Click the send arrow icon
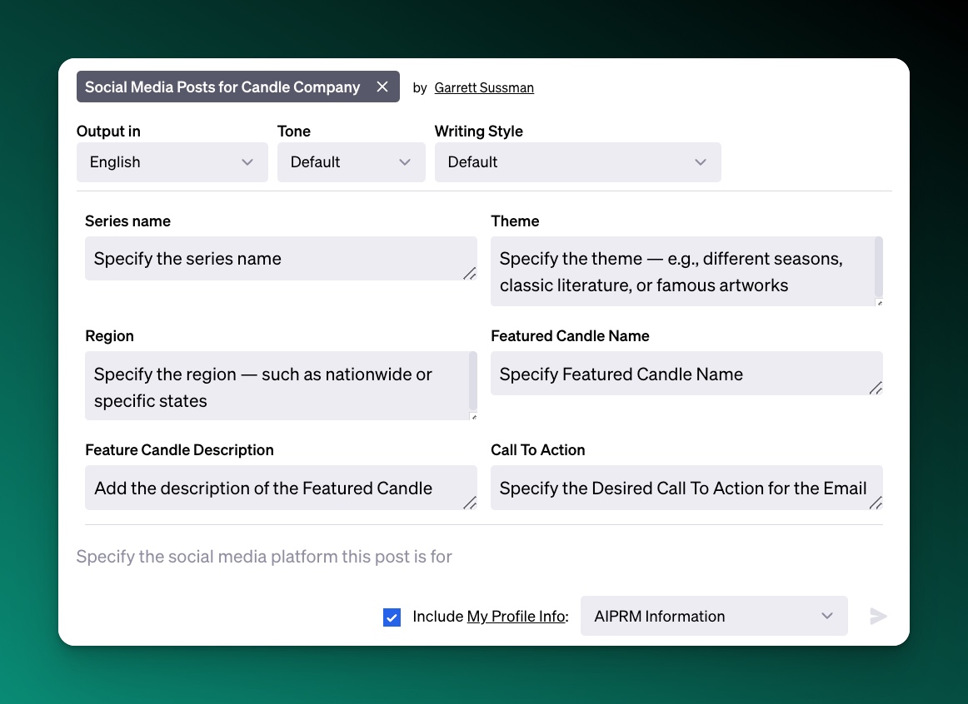This screenshot has height=704, width=968. 878,616
